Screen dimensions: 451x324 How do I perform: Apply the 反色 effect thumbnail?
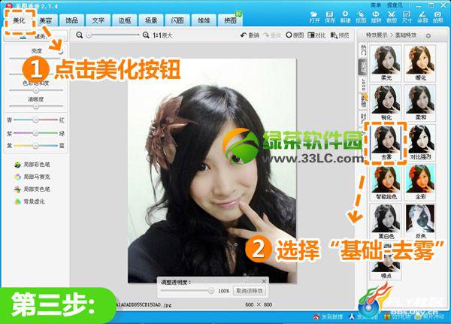(x=420, y=222)
